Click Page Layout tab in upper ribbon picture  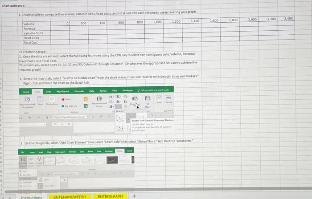click(63, 91)
